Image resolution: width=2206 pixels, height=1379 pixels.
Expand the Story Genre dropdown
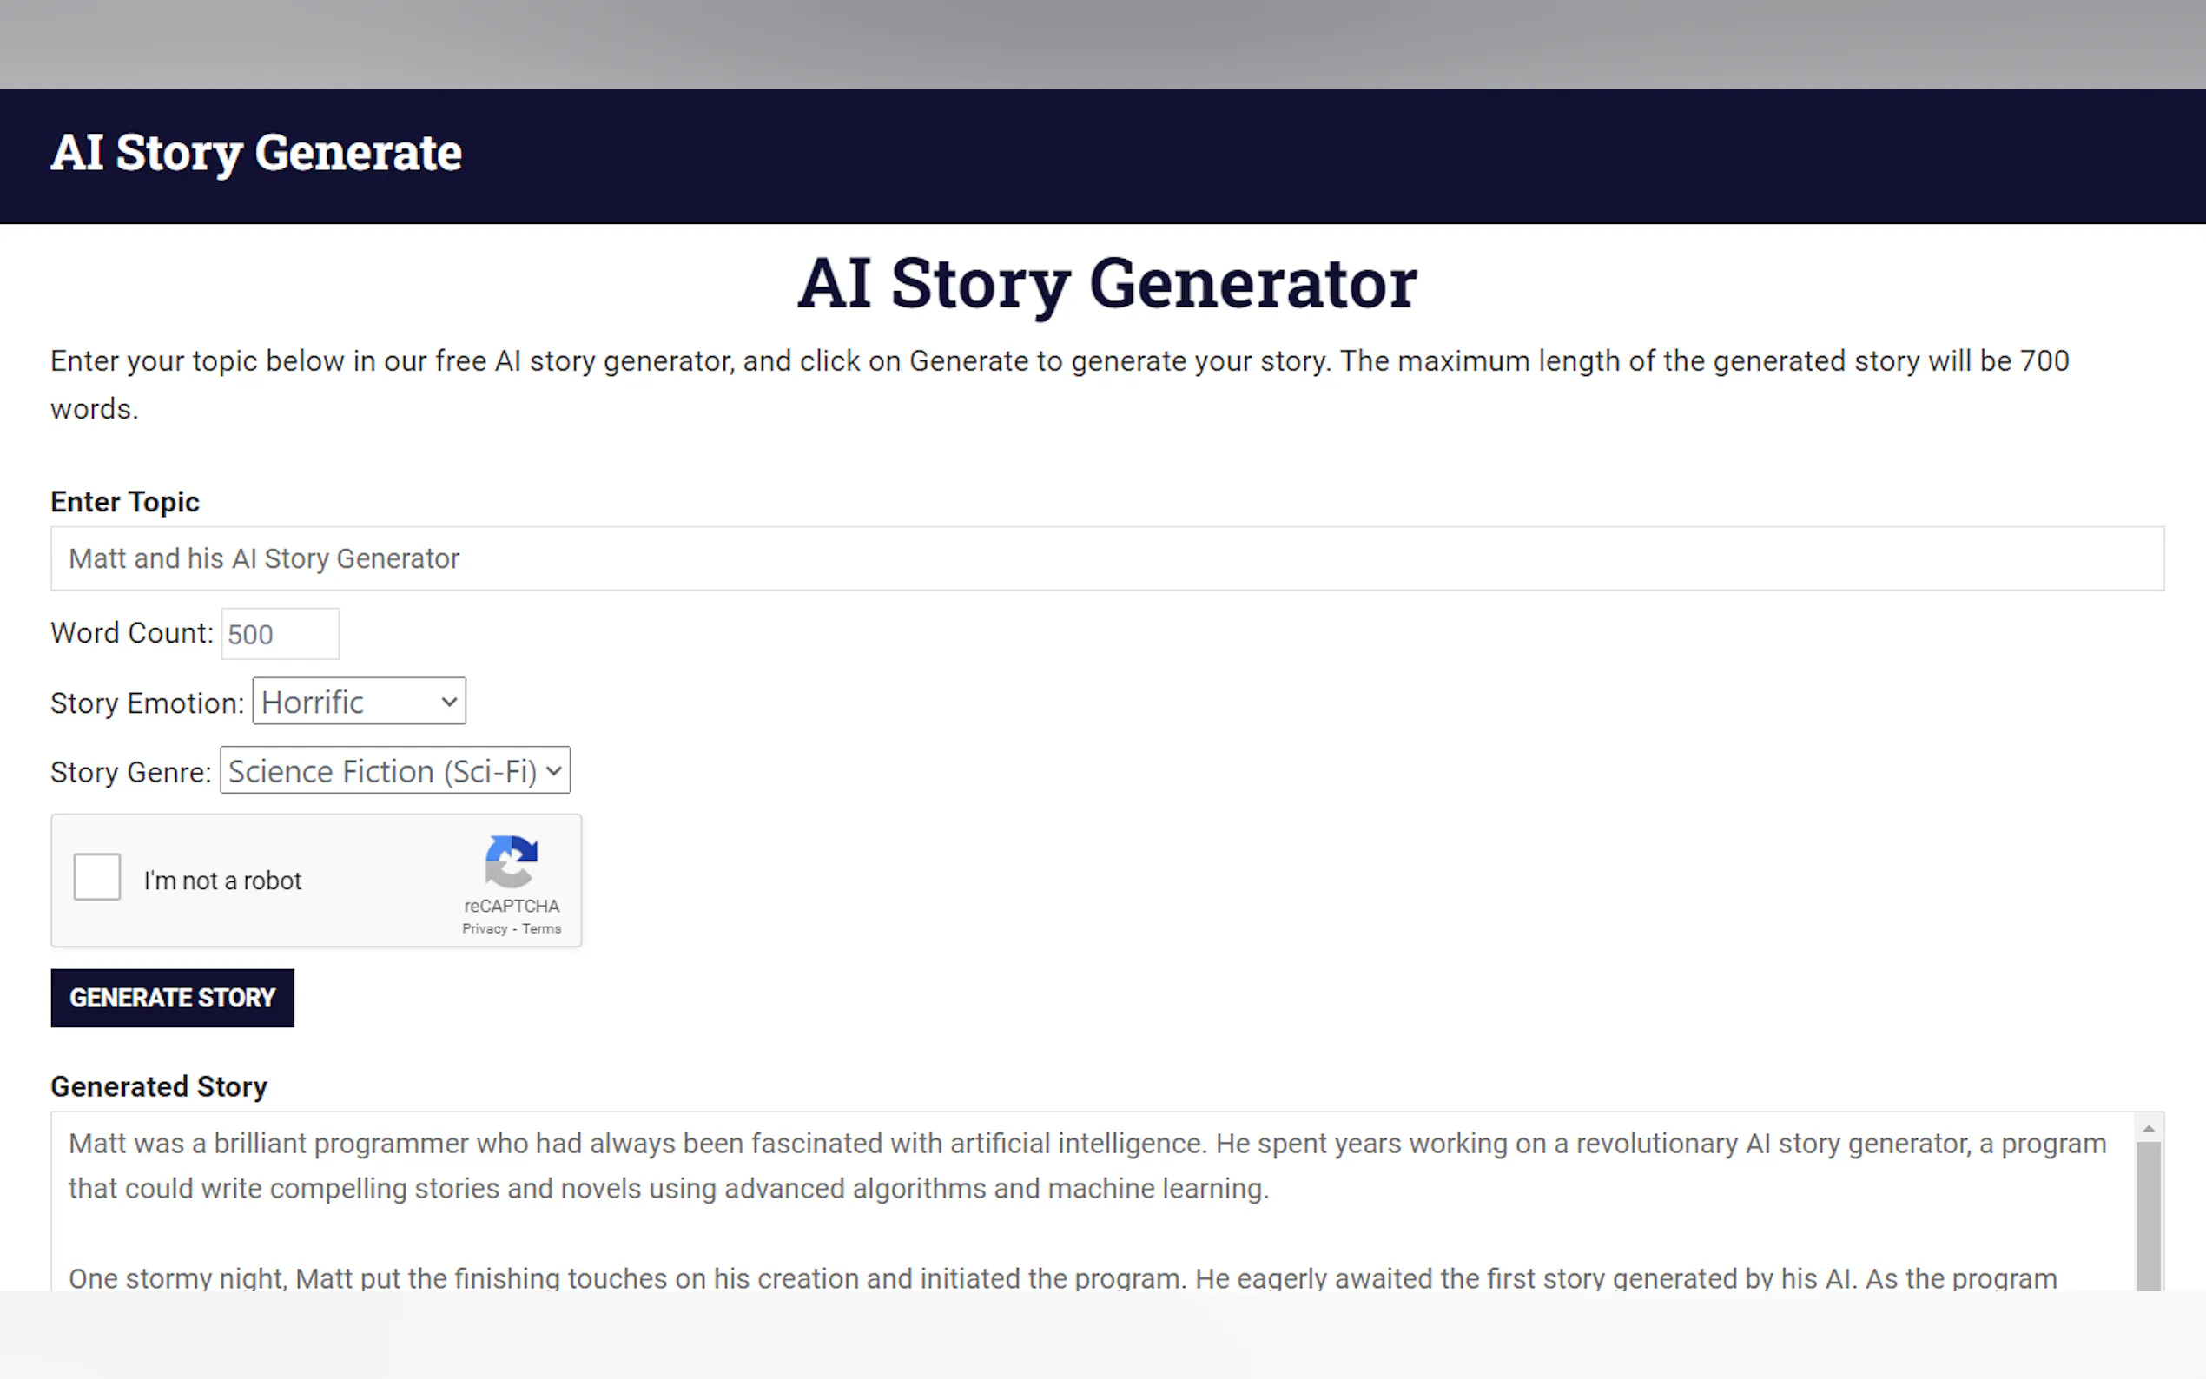pos(395,770)
